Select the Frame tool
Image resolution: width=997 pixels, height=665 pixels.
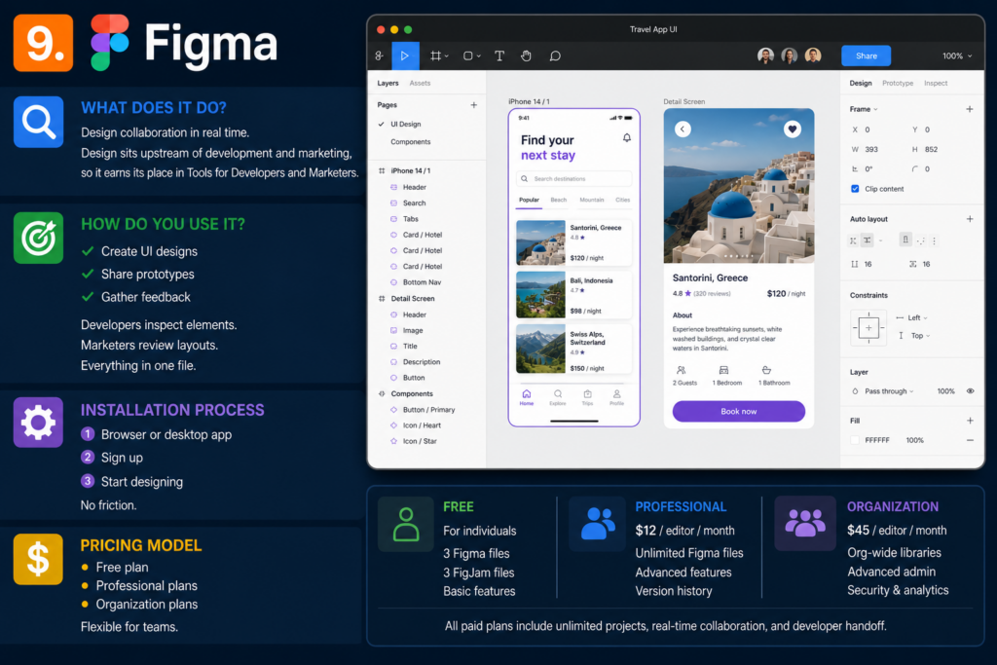tap(435, 55)
